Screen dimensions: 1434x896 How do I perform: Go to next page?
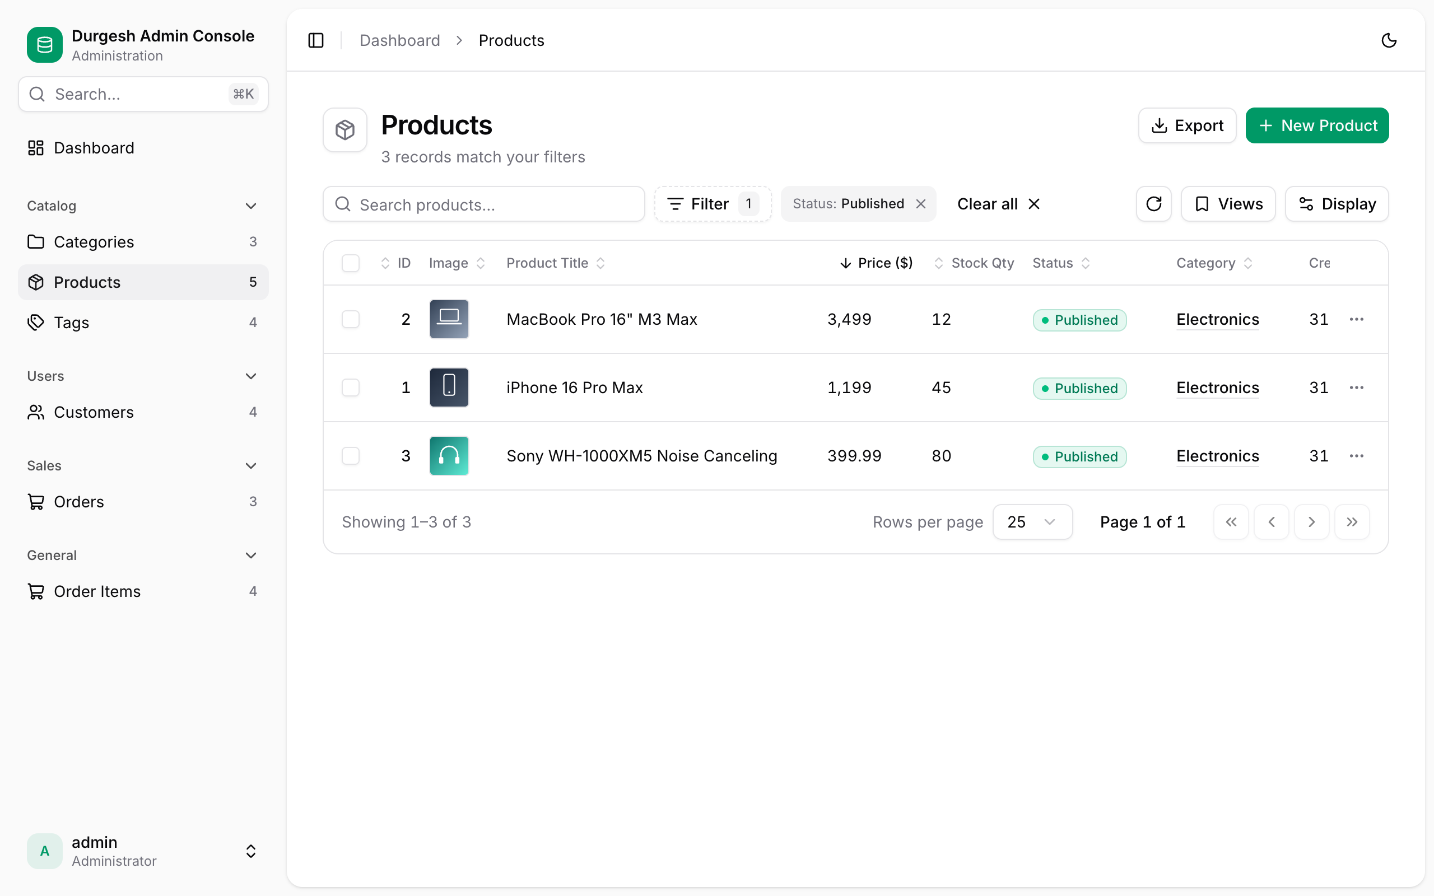click(x=1311, y=522)
